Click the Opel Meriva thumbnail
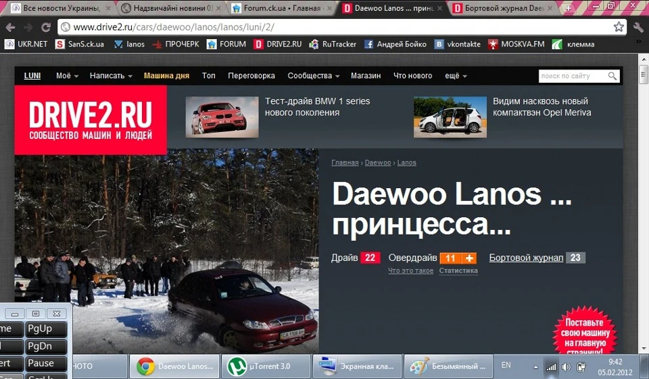 [450, 117]
